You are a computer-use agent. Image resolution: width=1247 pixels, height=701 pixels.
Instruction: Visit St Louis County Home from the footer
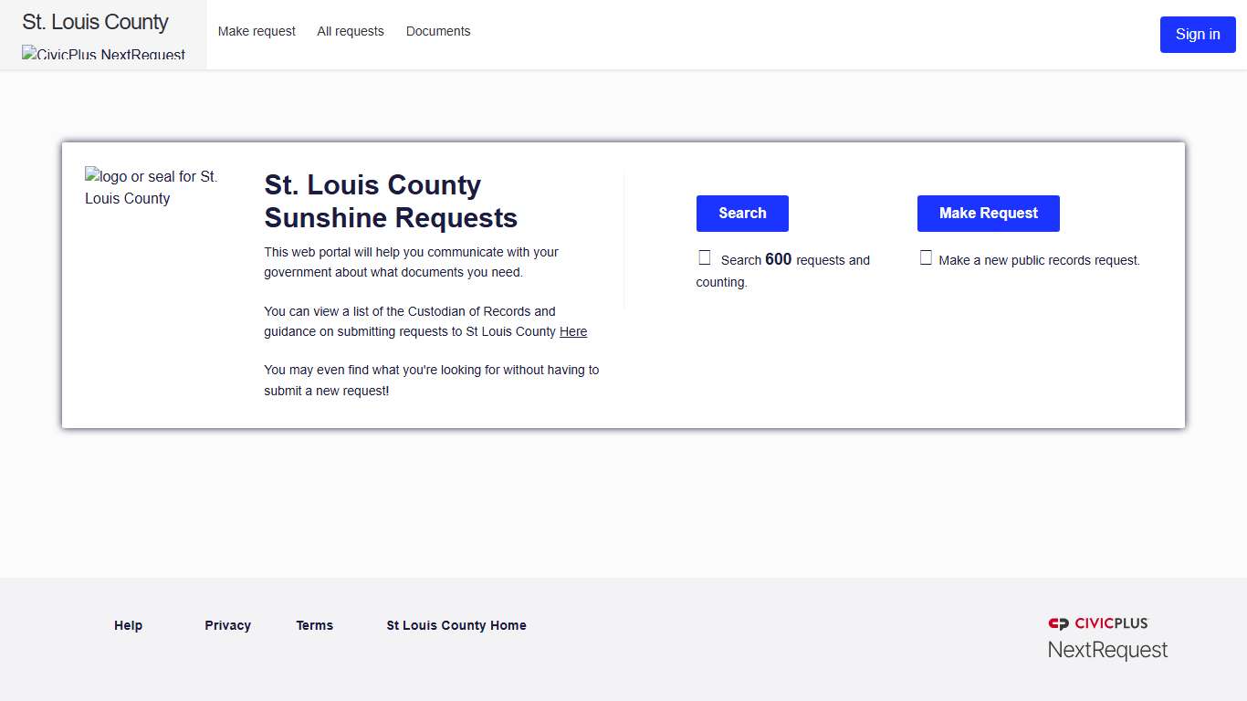(456, 625)
